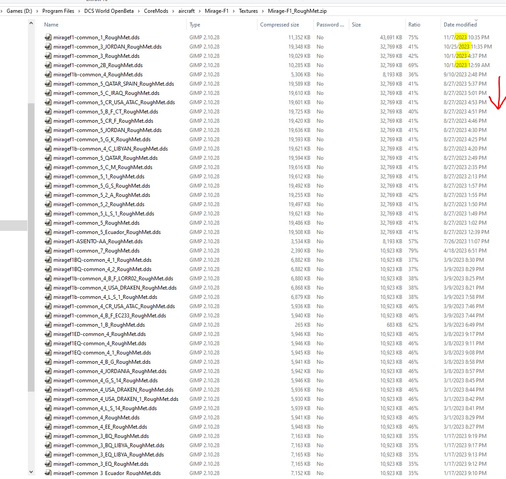506x479 pixels.
Task: Click file icon of miragef1-common_1_B_RoughMet.dds
Action: (x=48, y=325)
